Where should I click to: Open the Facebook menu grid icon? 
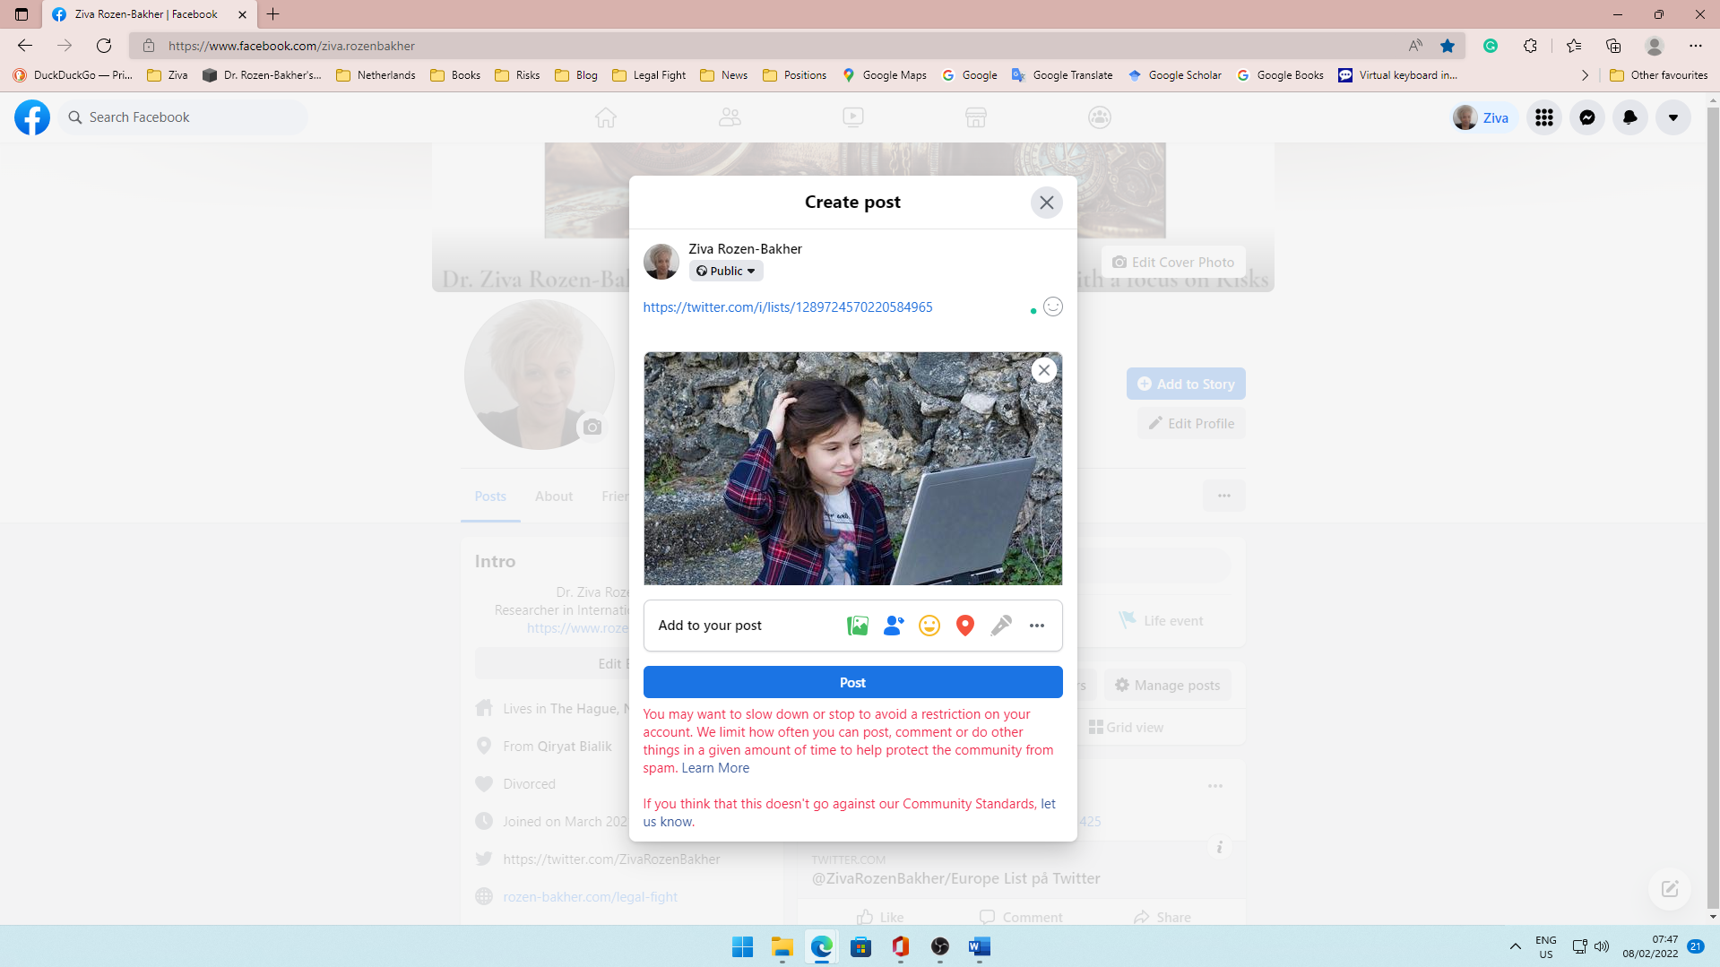(x=1543, y=117)
